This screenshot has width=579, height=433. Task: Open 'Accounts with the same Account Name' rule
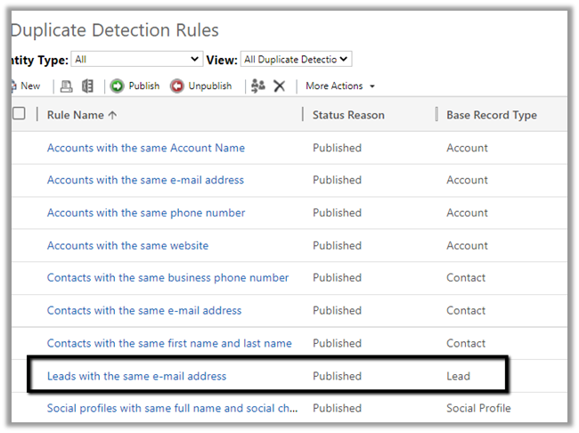tap(146, 148)
